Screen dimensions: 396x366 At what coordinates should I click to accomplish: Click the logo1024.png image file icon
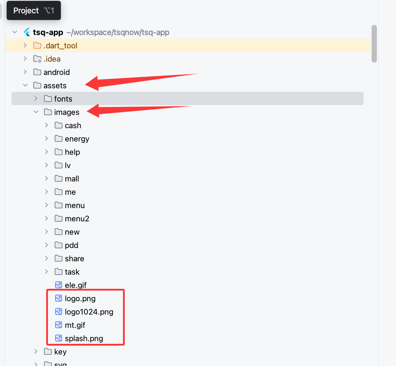pyautogui.click(x=59, y=312)
